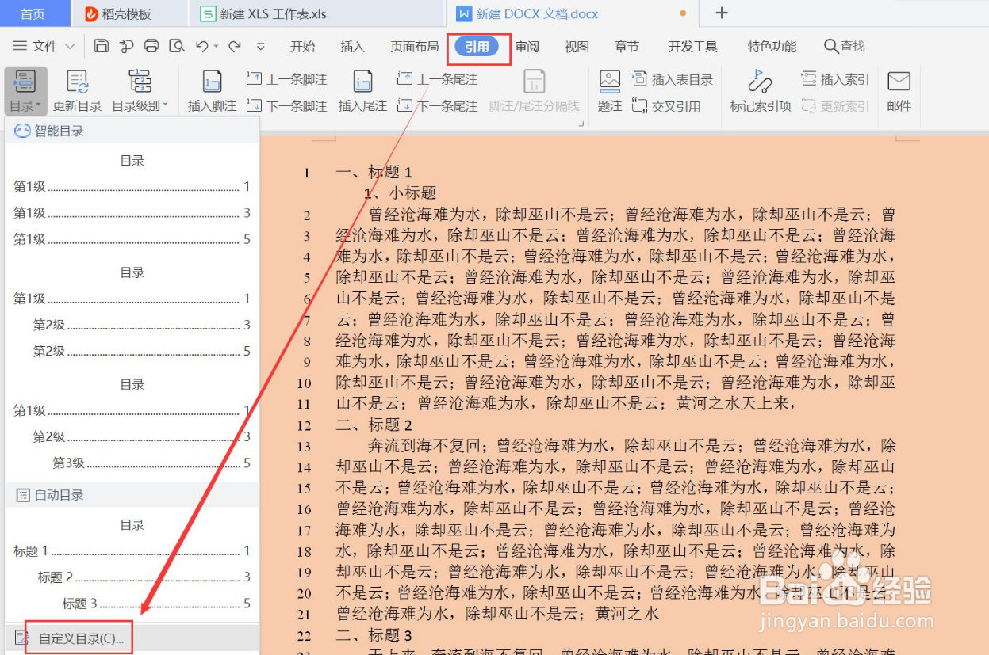Jump to 上一条尾注 (previous endnote)

coord(437,78)
